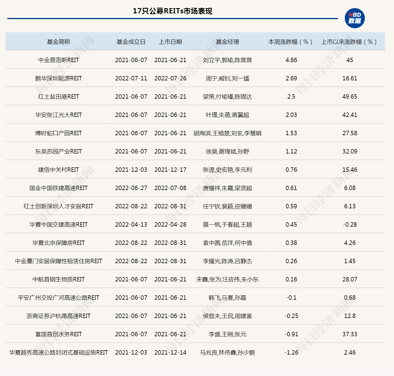Click manager cell 徐昊,谢理斌,孙野
394x376 pixels.
(227, 151)
